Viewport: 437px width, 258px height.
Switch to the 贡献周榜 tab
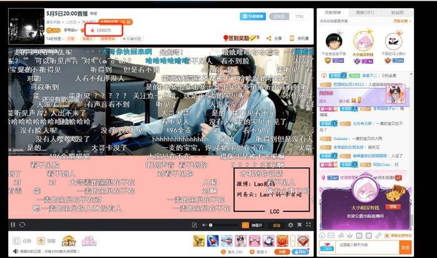click(333, 12)
